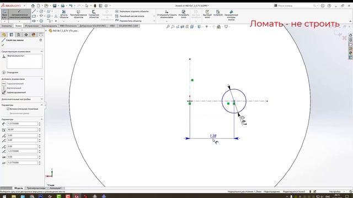Create a new document via New icon
This screenshot has height=198, width=353.
pyautogui.click(x=39, y=5)
